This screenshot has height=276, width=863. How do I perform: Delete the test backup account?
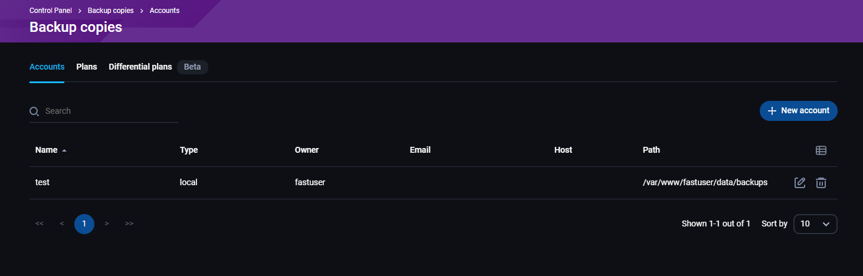pos(821,183)
